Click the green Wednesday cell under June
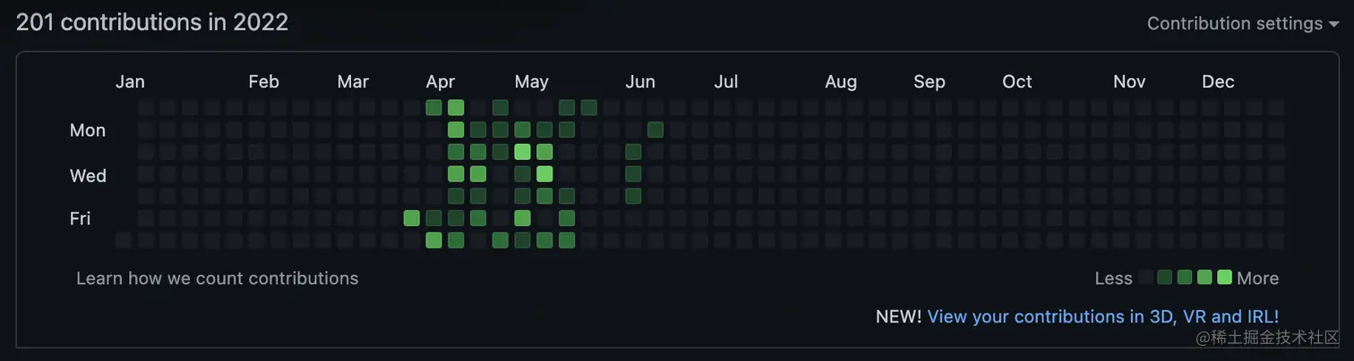 [x=633, y=173]
